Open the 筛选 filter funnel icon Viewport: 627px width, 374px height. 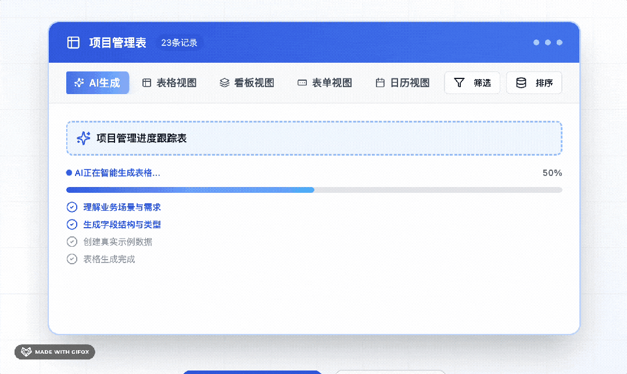click(x=458, y=82)
